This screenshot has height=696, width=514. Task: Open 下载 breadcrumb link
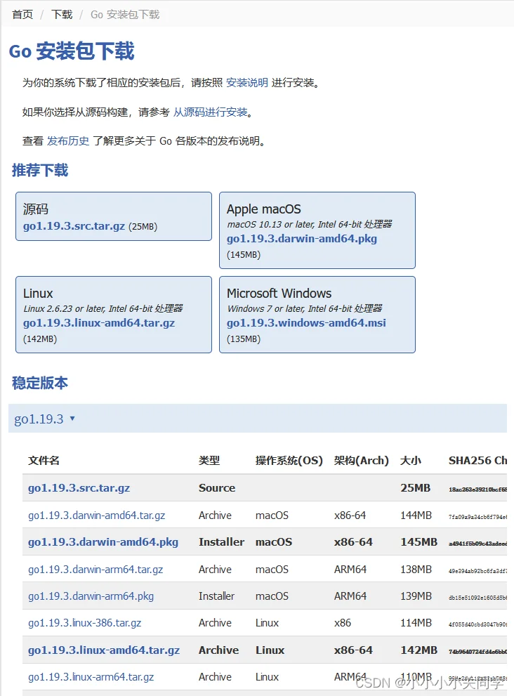tap(62, 15)
